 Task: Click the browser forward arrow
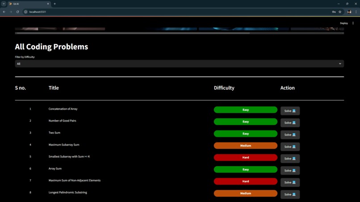pos(11,12)
